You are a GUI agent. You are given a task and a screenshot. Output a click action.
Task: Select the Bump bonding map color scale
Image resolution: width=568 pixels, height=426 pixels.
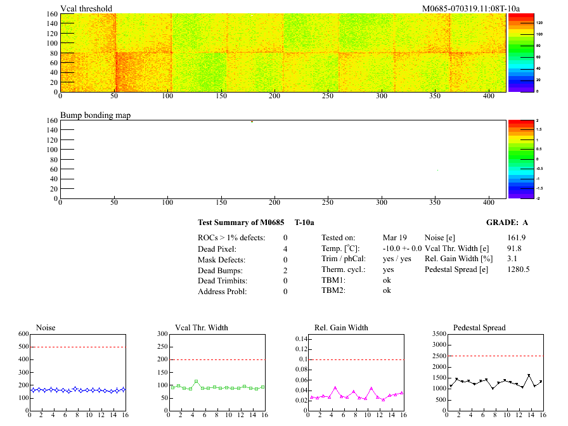point(514,158)
